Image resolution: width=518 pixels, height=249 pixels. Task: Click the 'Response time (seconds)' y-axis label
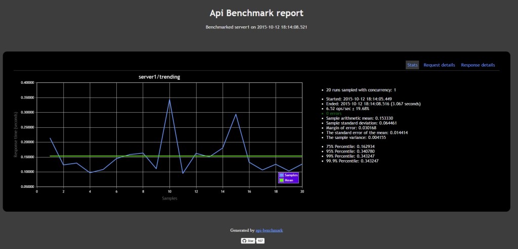point(16,135)
